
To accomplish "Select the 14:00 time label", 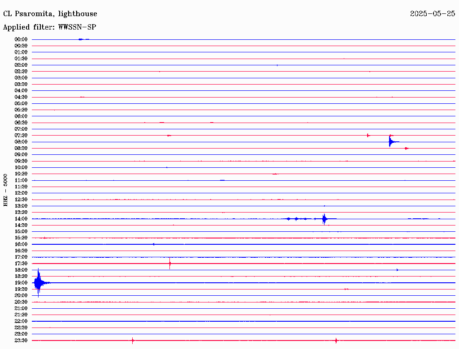I will click(21, 219).
